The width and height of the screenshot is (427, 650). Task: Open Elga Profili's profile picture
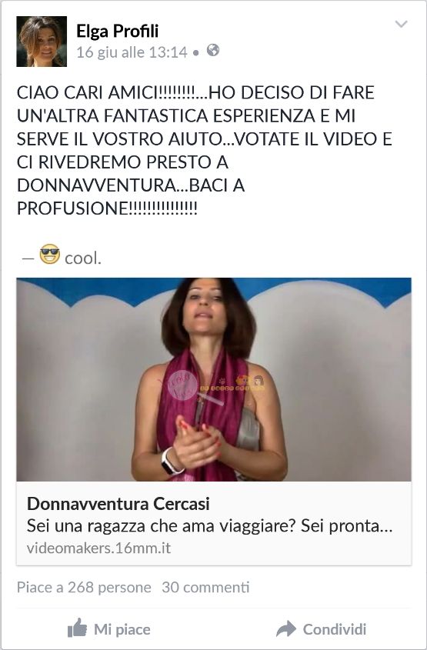(42, 42)
